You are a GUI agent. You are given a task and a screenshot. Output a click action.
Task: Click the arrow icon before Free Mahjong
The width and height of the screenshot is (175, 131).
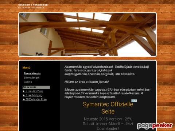point(24,95)
